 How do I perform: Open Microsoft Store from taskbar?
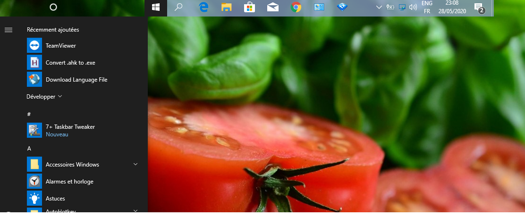point(250,8)
